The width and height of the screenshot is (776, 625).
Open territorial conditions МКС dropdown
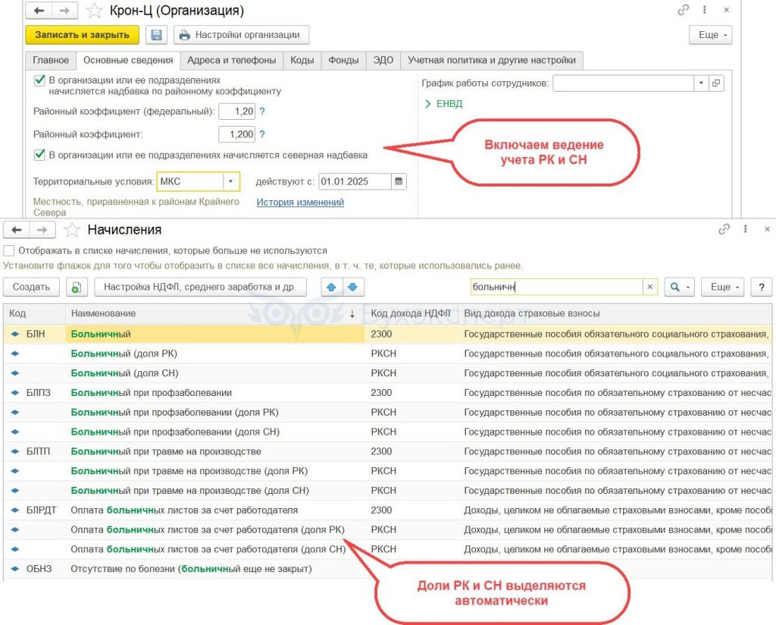point(230,181)
